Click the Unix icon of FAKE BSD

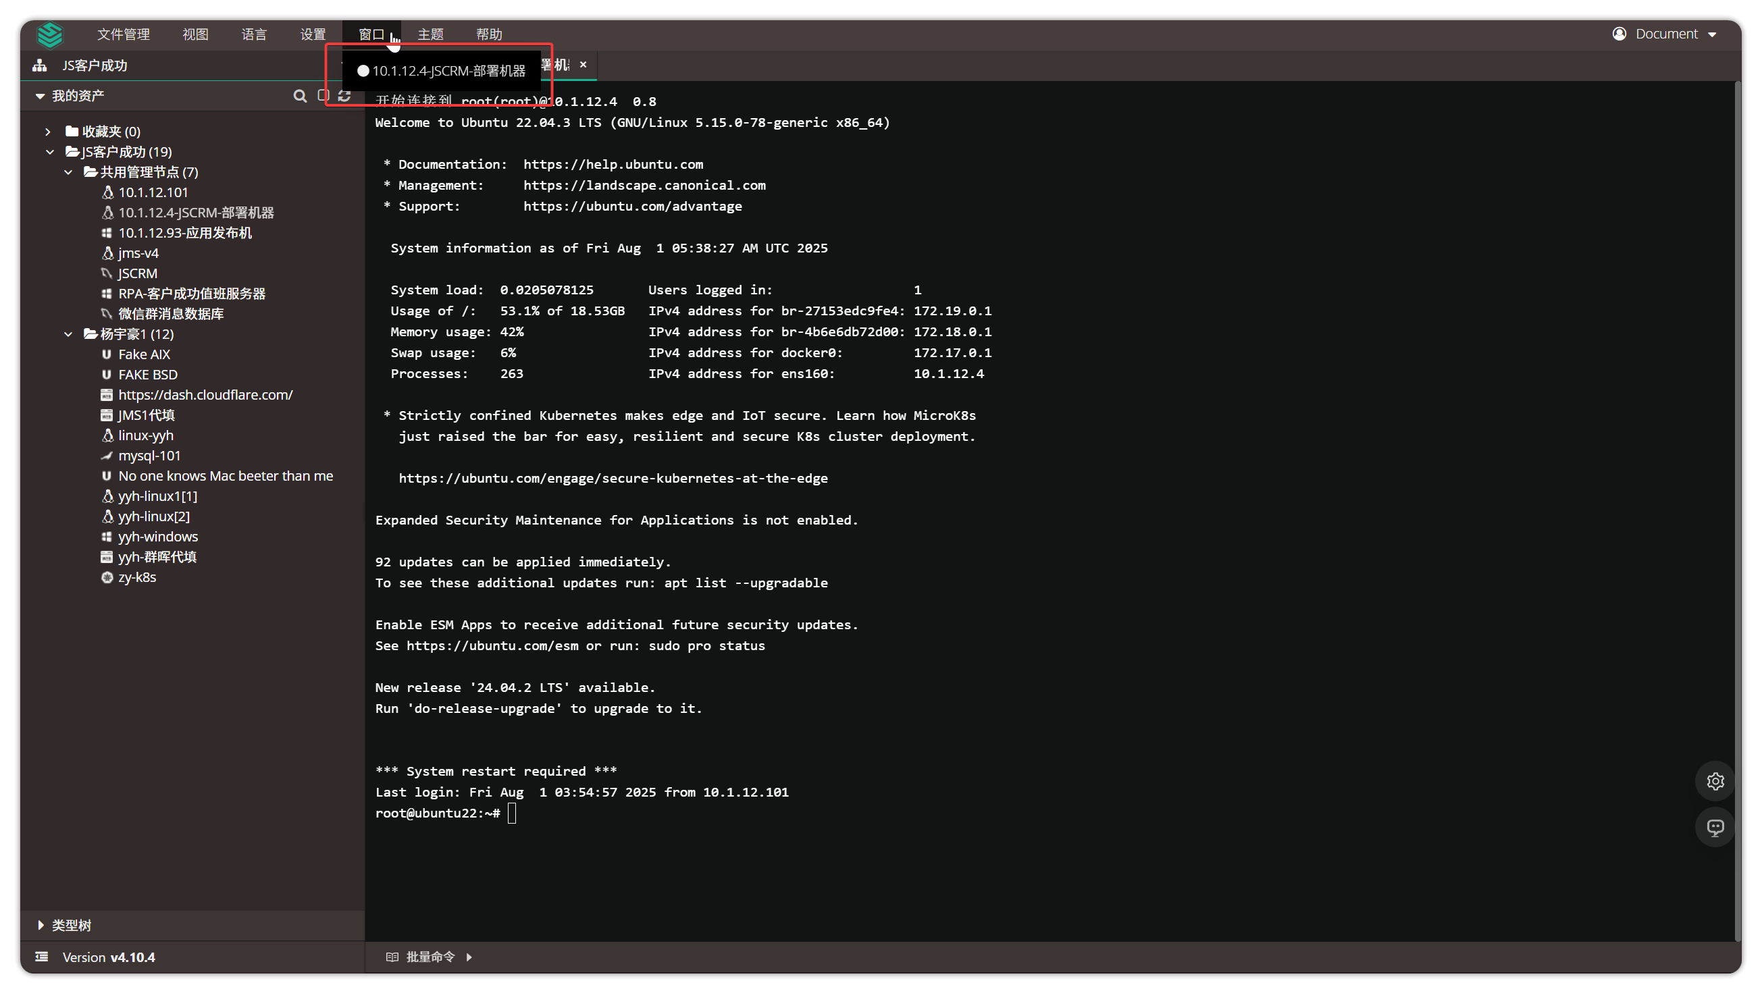click(107, 375)
